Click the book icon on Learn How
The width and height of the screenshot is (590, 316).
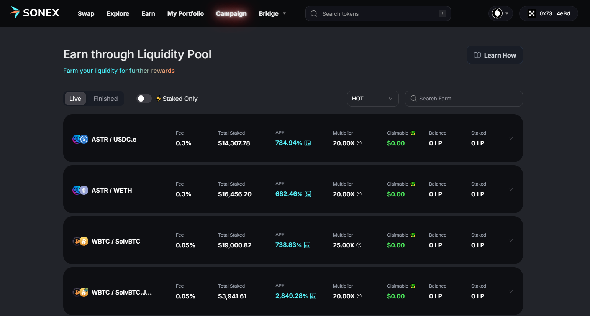coord(477,55)
